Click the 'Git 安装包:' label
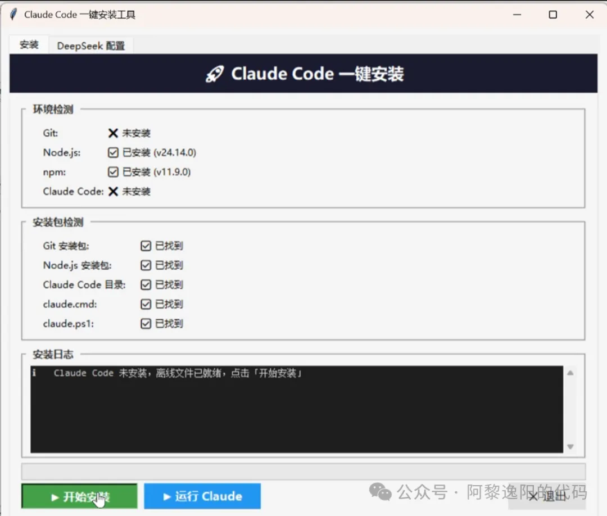Viewport: 607px width, 516px height. 66,246
